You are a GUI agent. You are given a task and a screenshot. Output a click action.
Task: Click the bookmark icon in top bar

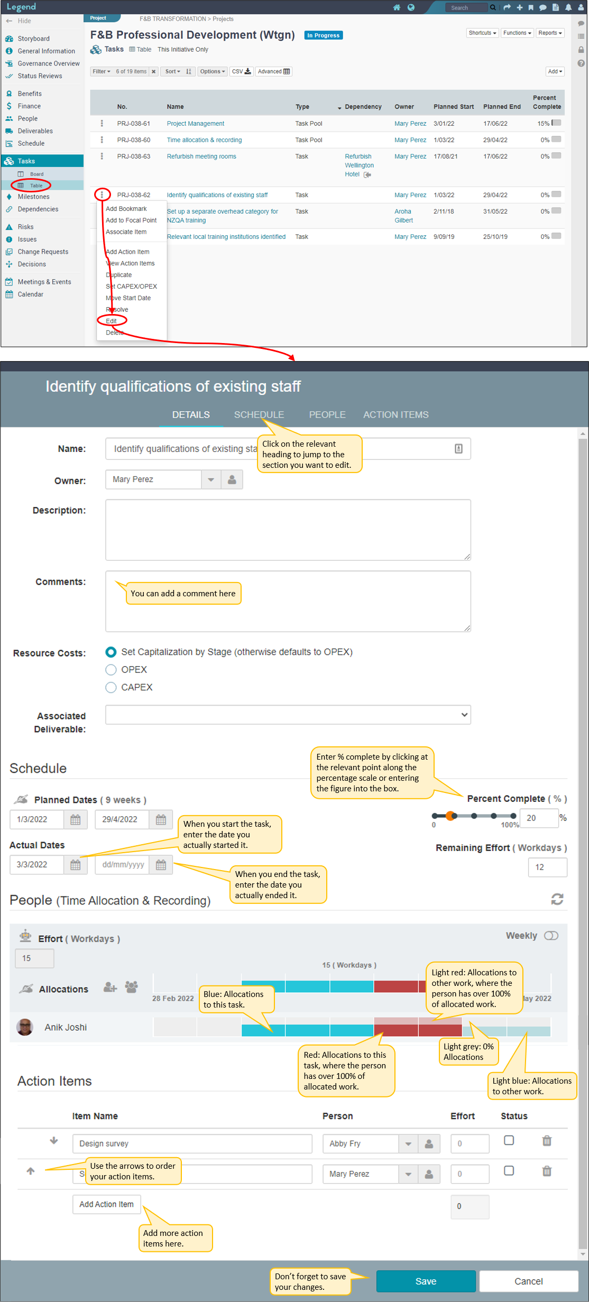[531, 7]
